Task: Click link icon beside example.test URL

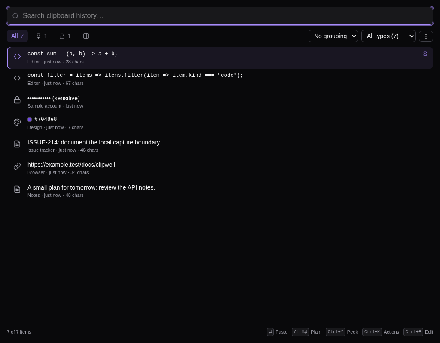Action: 17,166
